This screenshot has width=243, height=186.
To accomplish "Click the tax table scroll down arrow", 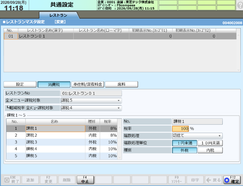I will [120, 157].
